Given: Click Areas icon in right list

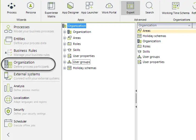Looking at the screenshot, I should click(139, 31).
